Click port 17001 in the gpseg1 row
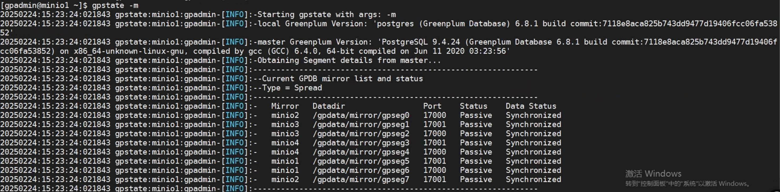This screenshot has width=780, height=192. [x=435, y=125]
